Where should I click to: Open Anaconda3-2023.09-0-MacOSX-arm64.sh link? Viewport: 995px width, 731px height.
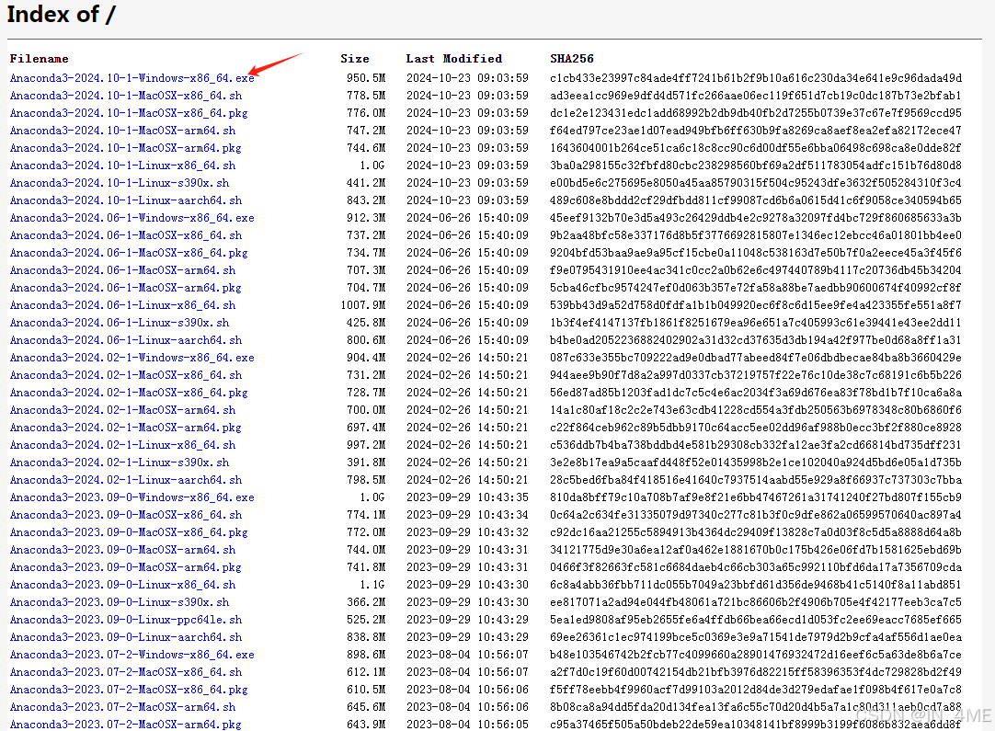pyautogui.click(x=122, y=550)
